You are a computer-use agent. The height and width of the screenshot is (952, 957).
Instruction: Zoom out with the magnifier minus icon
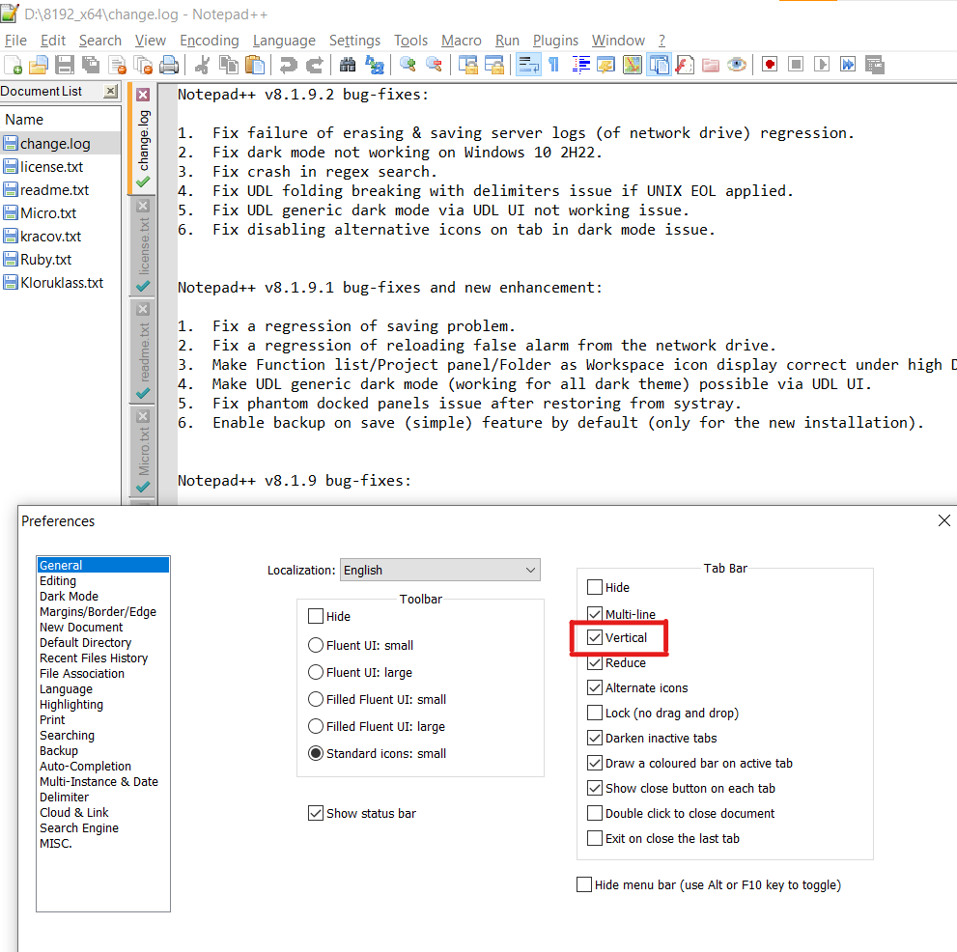pos(434,65)
